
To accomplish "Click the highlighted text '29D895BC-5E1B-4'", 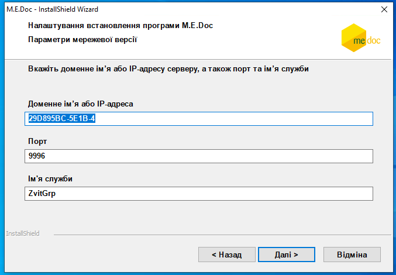I will click(62, 119).
